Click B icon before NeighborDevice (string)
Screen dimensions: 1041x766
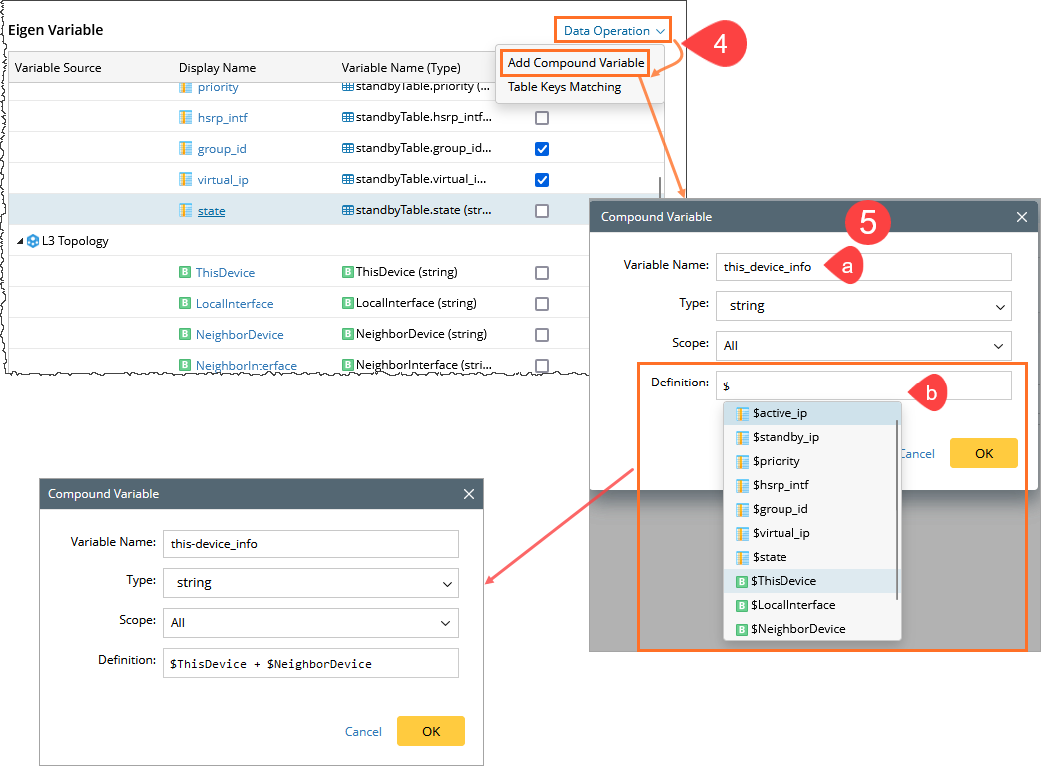click(x=348, y=334)
